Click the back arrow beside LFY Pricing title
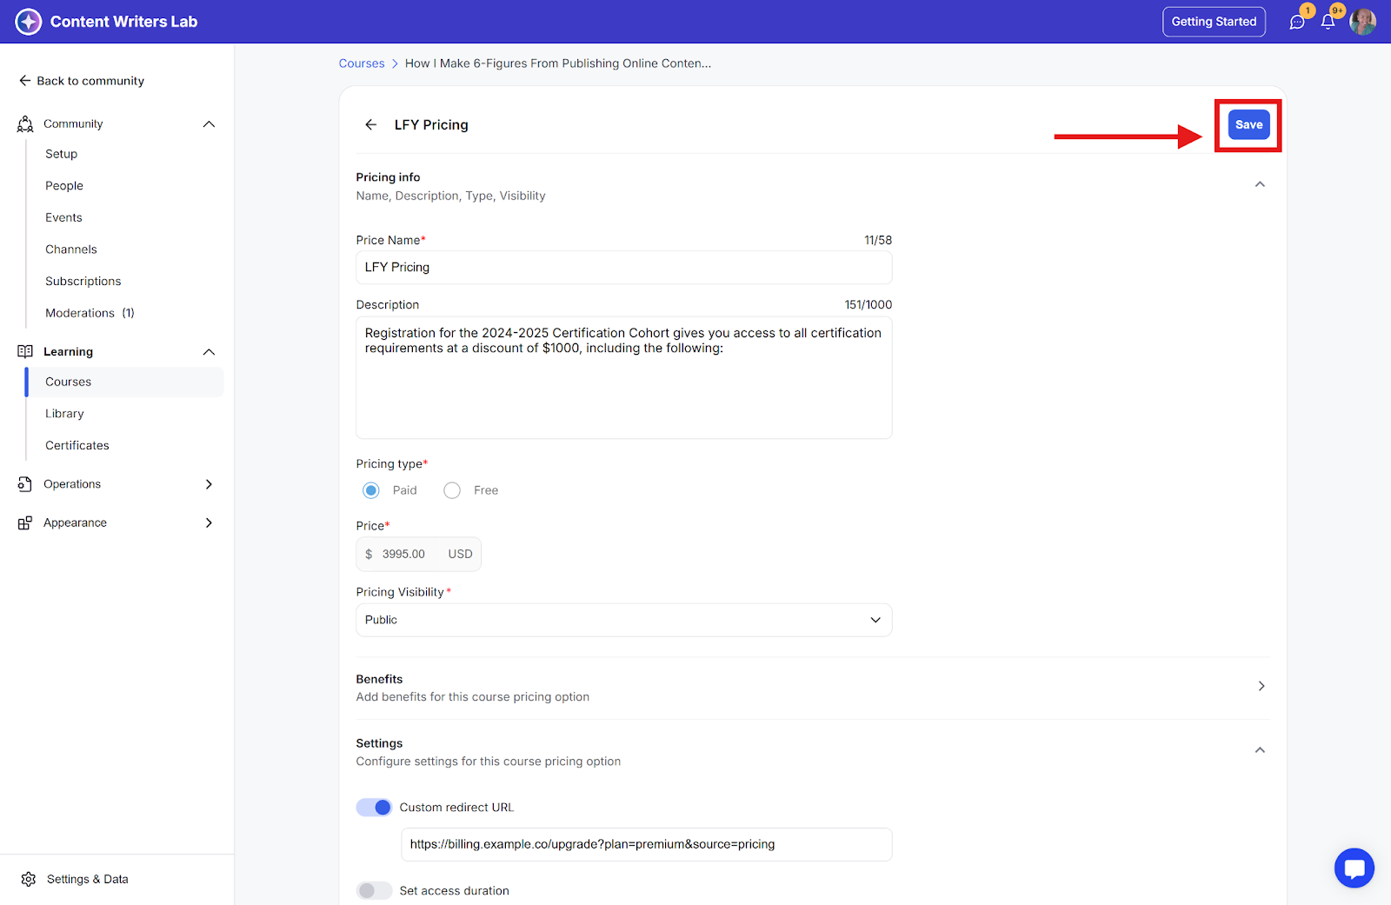 (x=371, y=124)
